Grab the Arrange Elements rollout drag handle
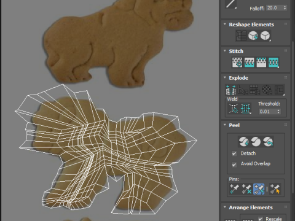The width and height of the screenshot is (295, 221). pos(286,207)
